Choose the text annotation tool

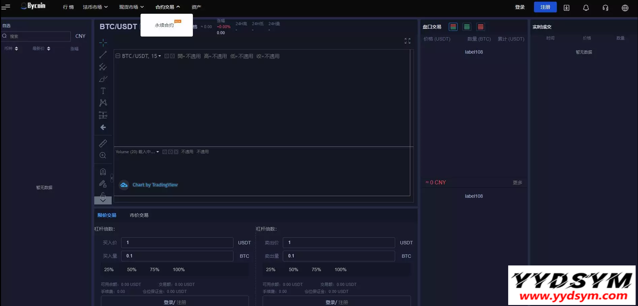click(103, 91)
